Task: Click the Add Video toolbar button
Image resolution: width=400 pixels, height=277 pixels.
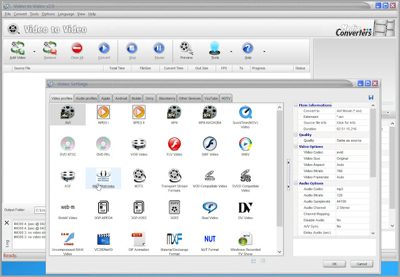Action: (x=17, y=50)
